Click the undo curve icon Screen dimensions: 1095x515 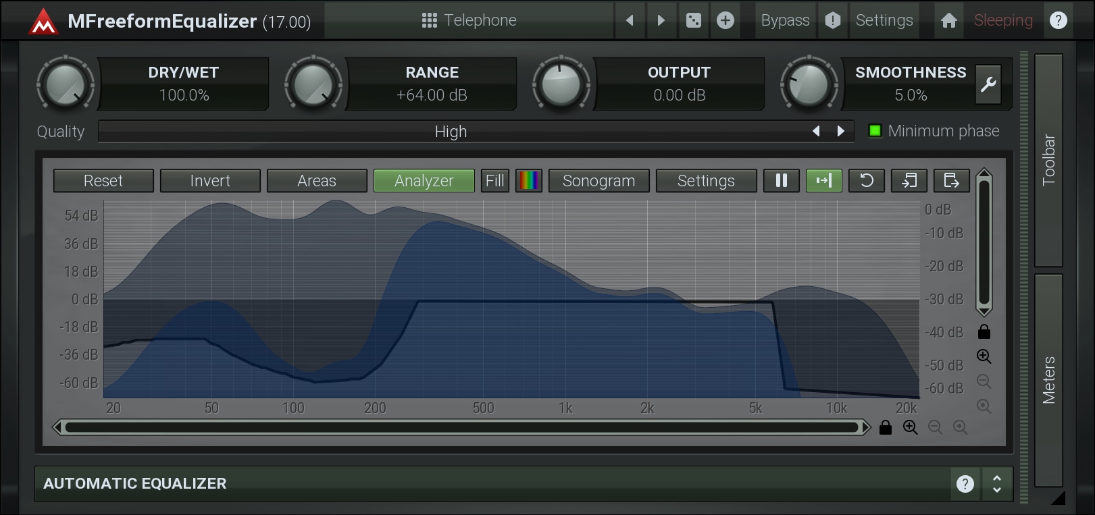coord(867,181)
